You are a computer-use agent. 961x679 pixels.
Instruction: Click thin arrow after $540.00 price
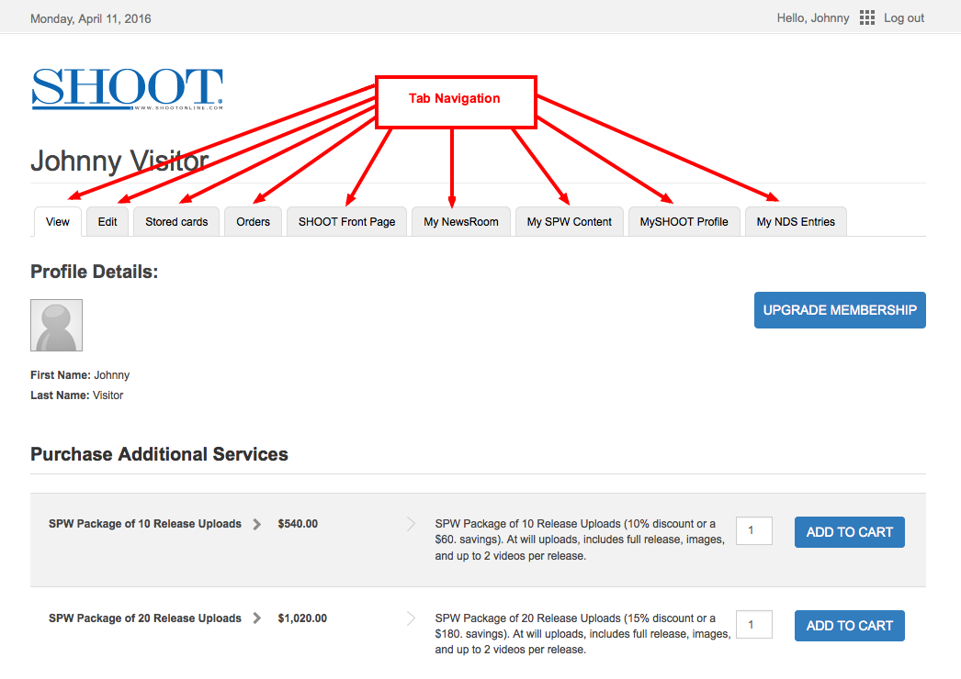tap(411, 524)
